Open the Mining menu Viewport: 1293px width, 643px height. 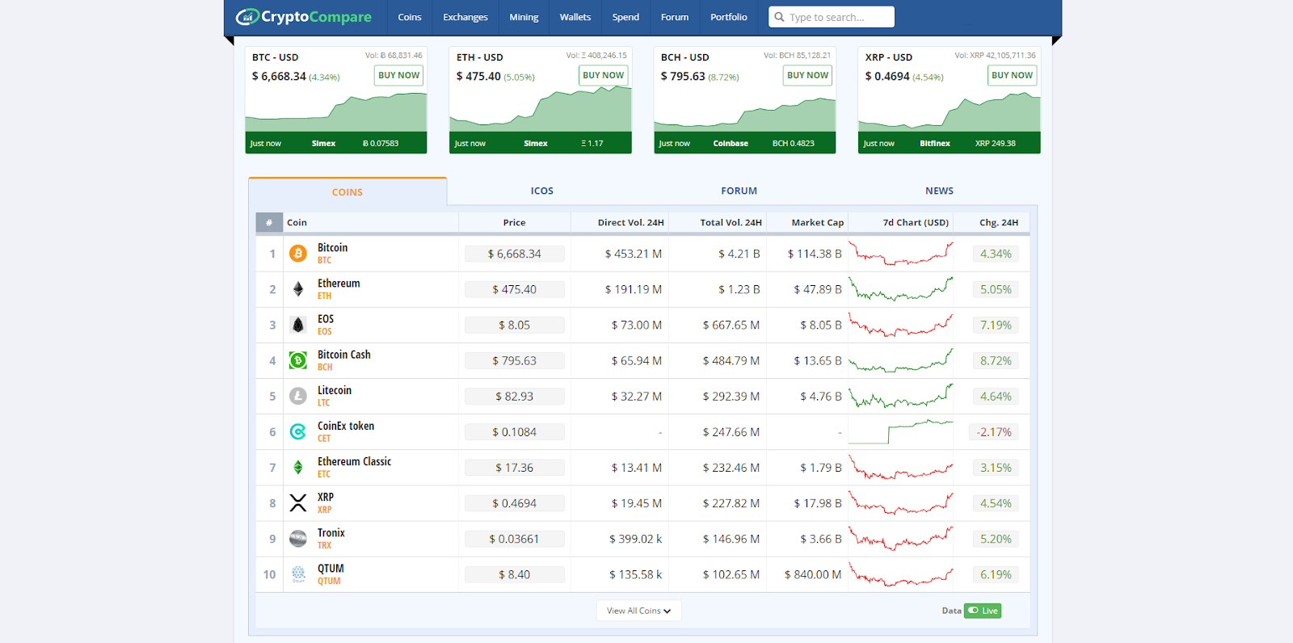tap(524, 17)
